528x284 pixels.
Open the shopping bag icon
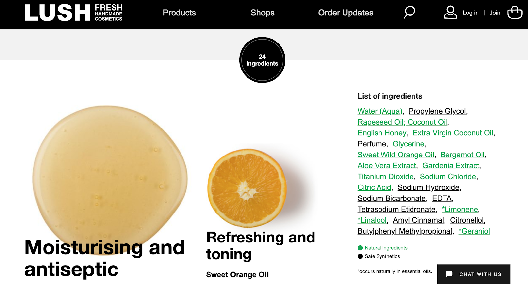[x=514, y=13]
